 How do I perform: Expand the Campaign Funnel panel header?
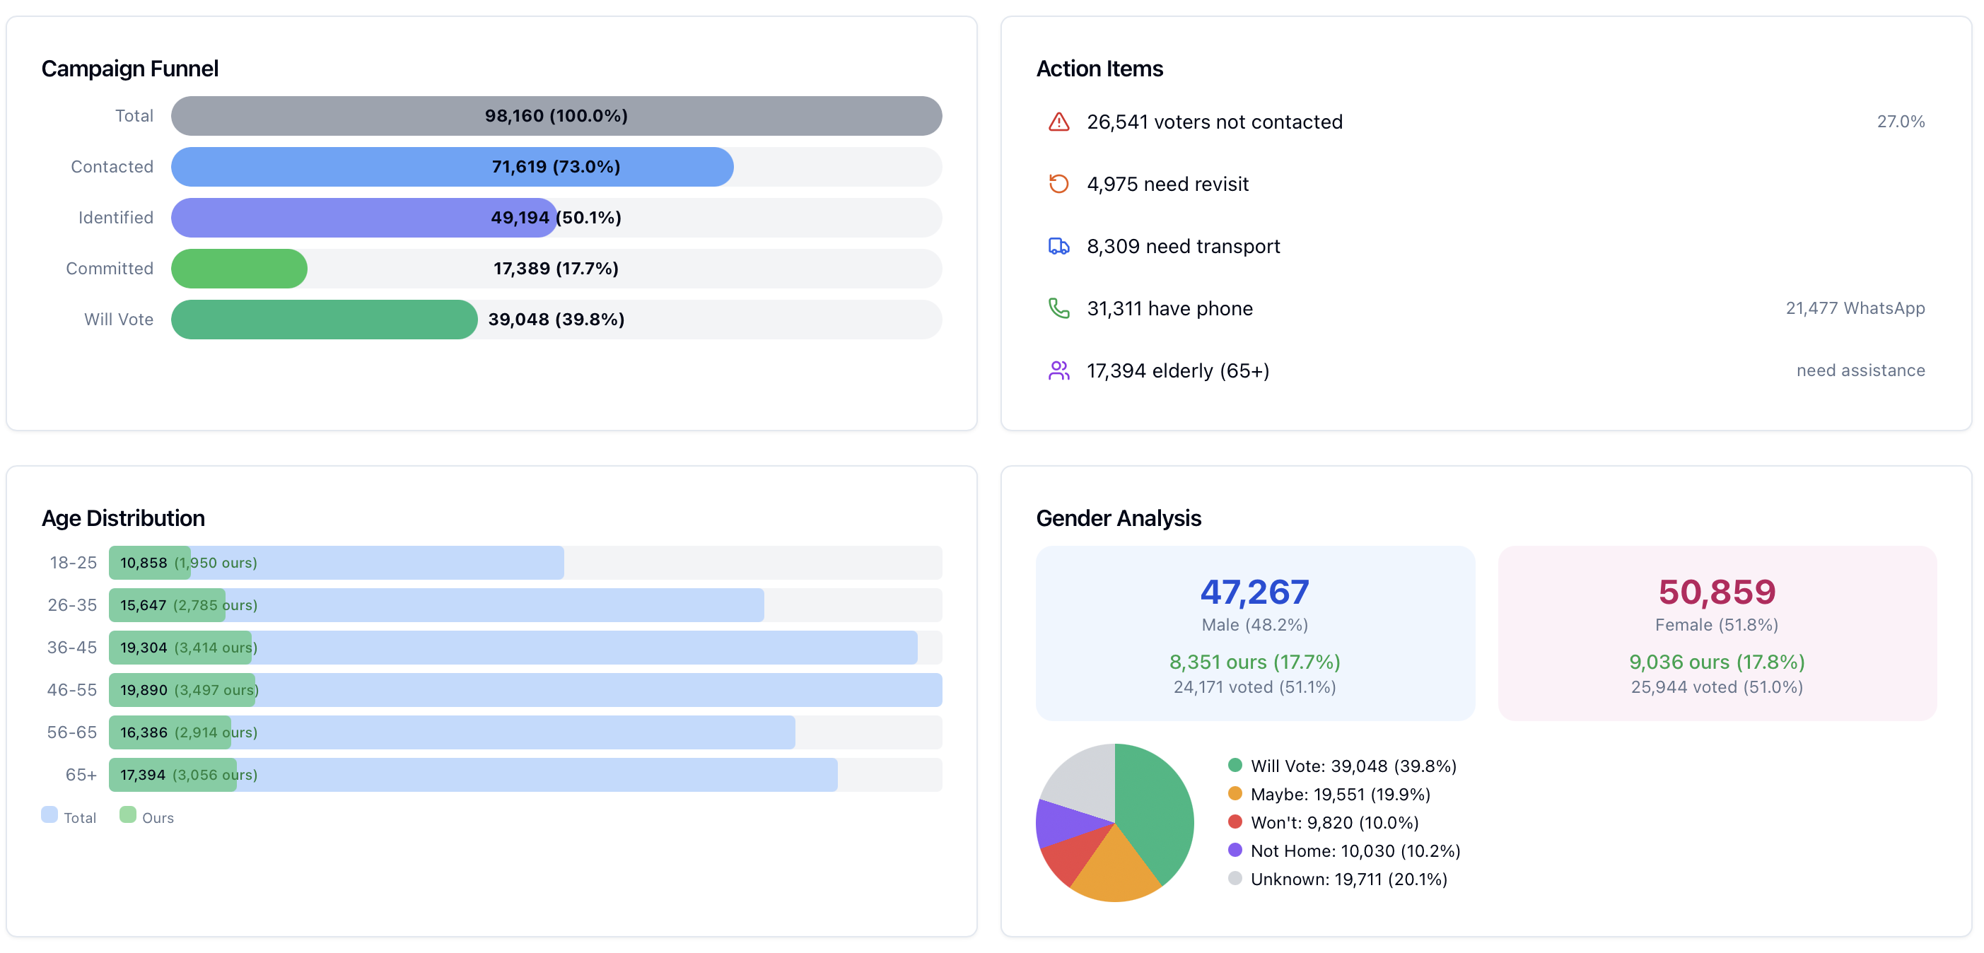[x=129, y=69]
